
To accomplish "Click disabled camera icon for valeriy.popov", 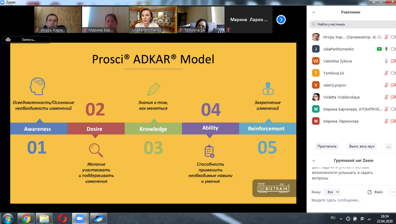I will [x=393, y=85].
